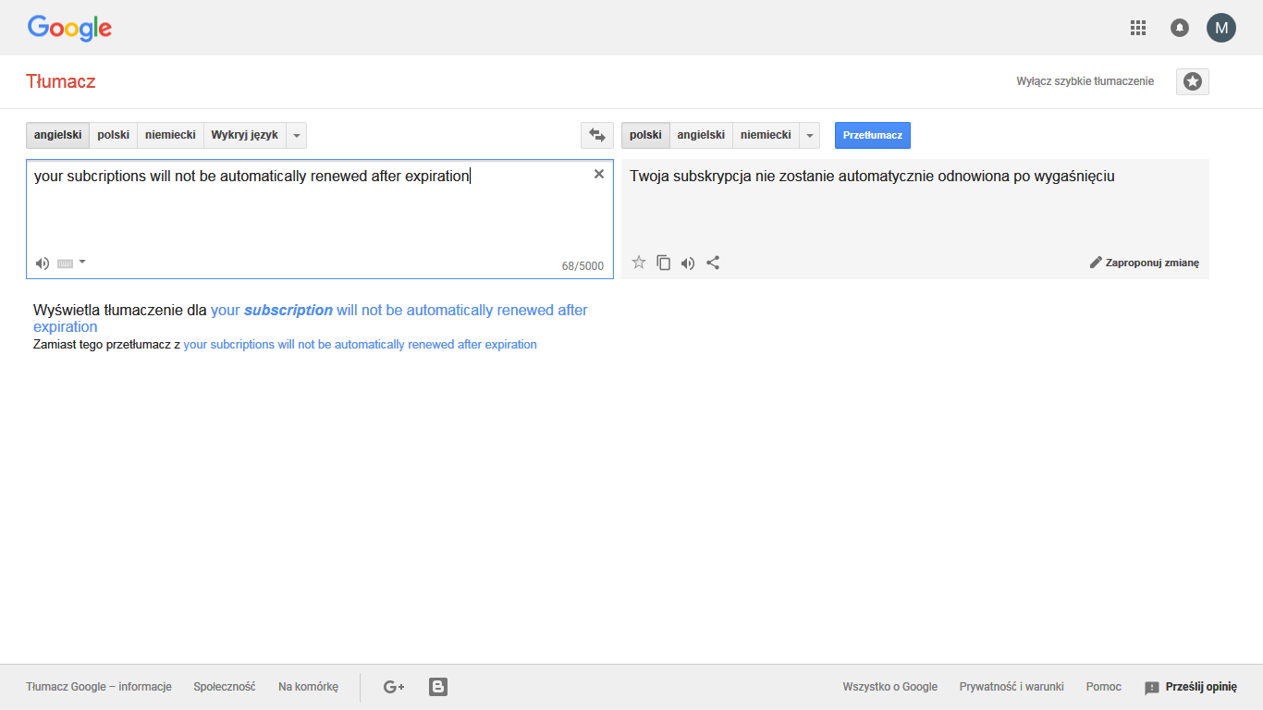Open Tłumacz title link

tap(61, 81)
